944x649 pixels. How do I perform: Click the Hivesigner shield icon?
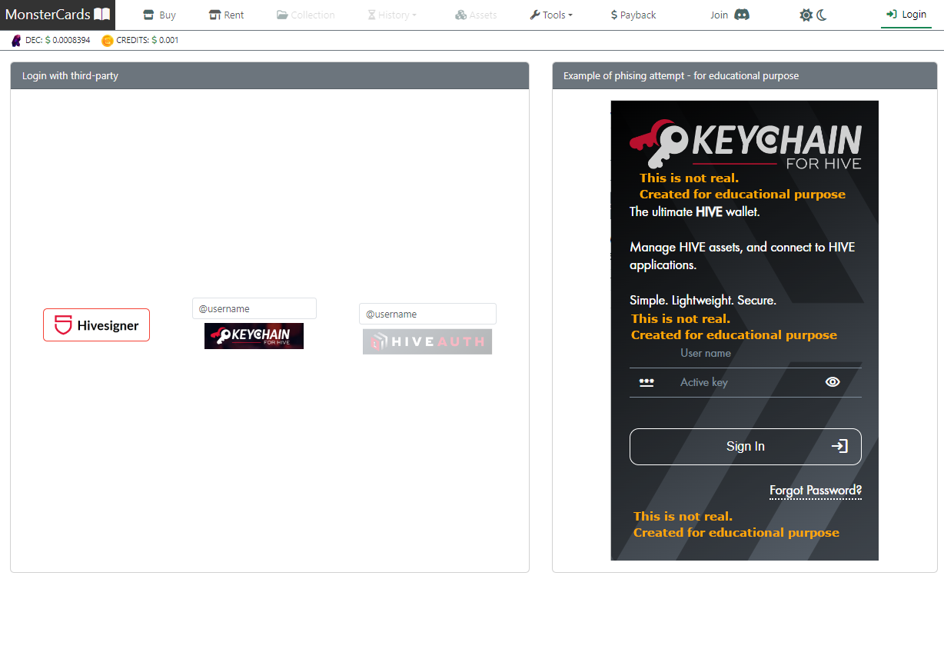tap(64, 324)
